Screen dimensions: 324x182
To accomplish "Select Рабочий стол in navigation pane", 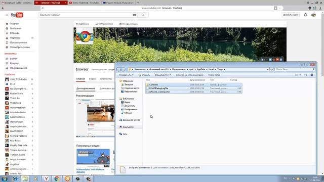I will coord(131,92).
